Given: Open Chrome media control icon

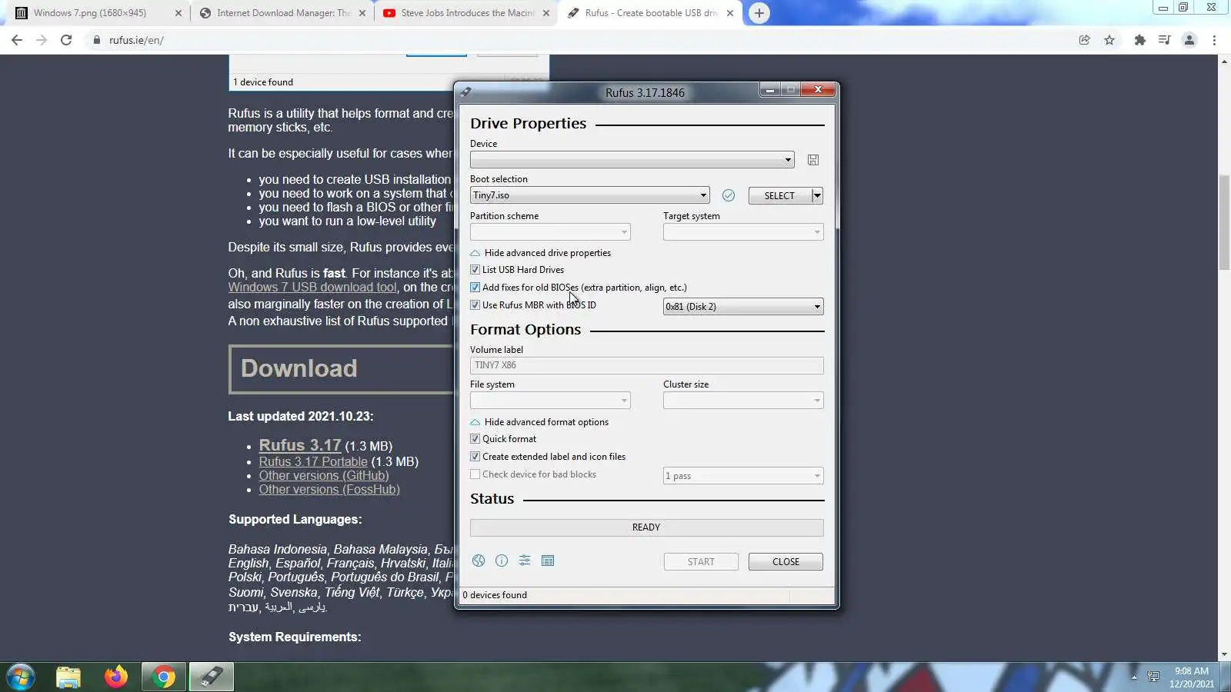Looking at the screenshot, I should coord(1165,40).
